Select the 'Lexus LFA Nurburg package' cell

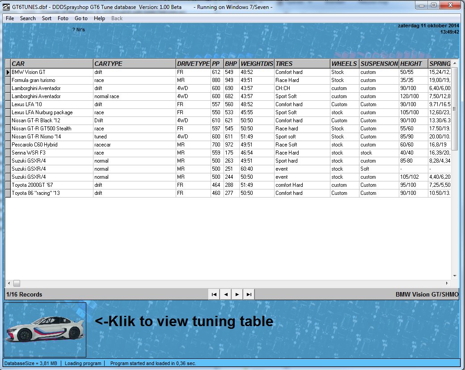point(52,112)
